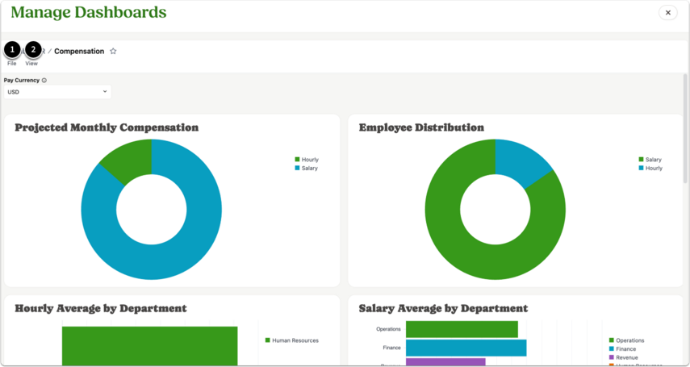Screen dimensions: 690x367
Task: Toggle Revenue legend in Salary Average chart
Action: click(x=624, y=357)
